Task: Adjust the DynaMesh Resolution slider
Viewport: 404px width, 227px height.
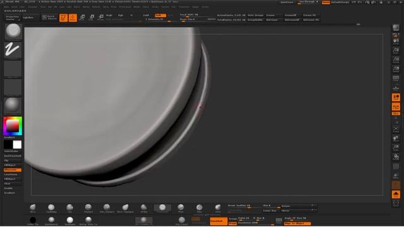Action: [256, 223]
